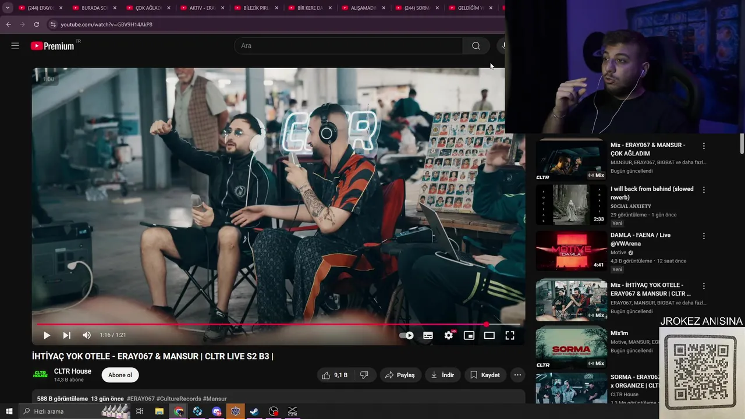Screen dimensions: 745x419
Task: Open the Mix'im playlist title
Action: coord(619,333)
